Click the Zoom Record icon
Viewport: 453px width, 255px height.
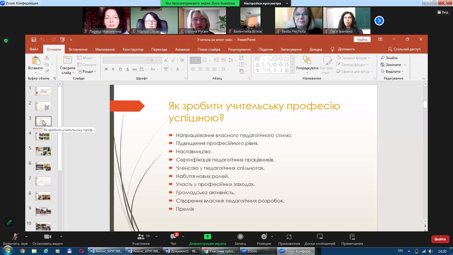[240, 236]
